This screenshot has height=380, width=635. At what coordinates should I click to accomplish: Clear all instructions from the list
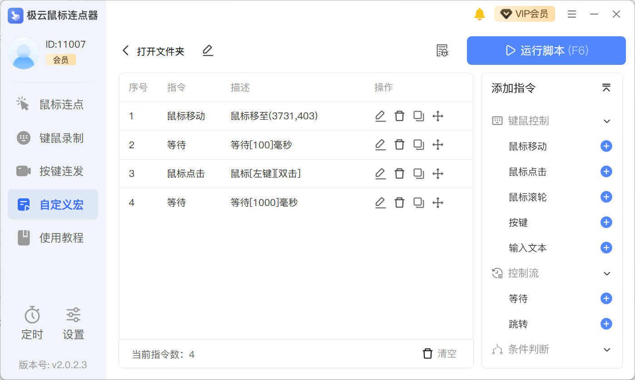coord(439,354)
